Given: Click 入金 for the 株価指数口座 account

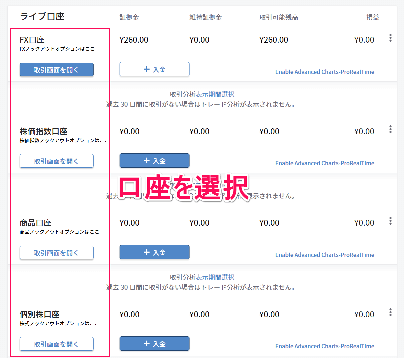Looking at the screenshot, I should click(154, 161).
